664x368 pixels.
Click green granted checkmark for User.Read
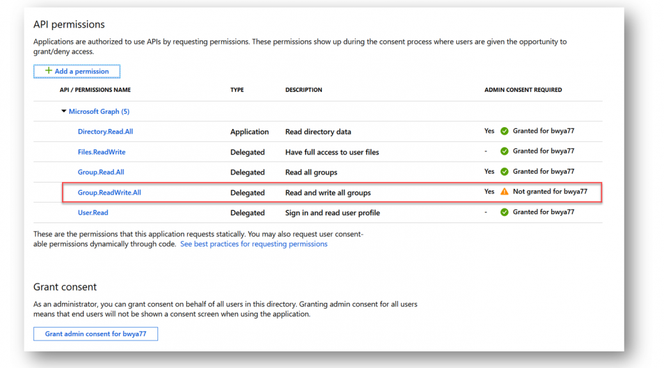coord(504,212)
